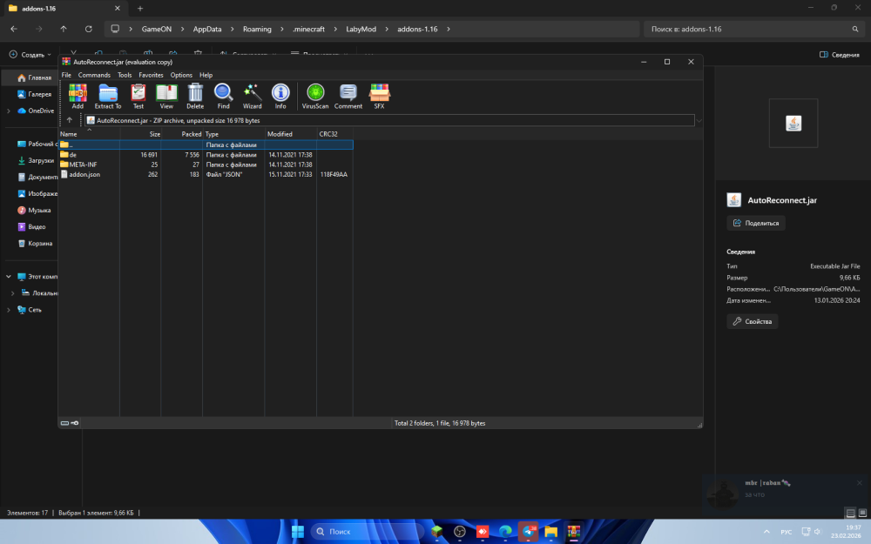Open the Favorites menu
The image size is (871, 544).
pyautogui.click(x=151, y=75)
